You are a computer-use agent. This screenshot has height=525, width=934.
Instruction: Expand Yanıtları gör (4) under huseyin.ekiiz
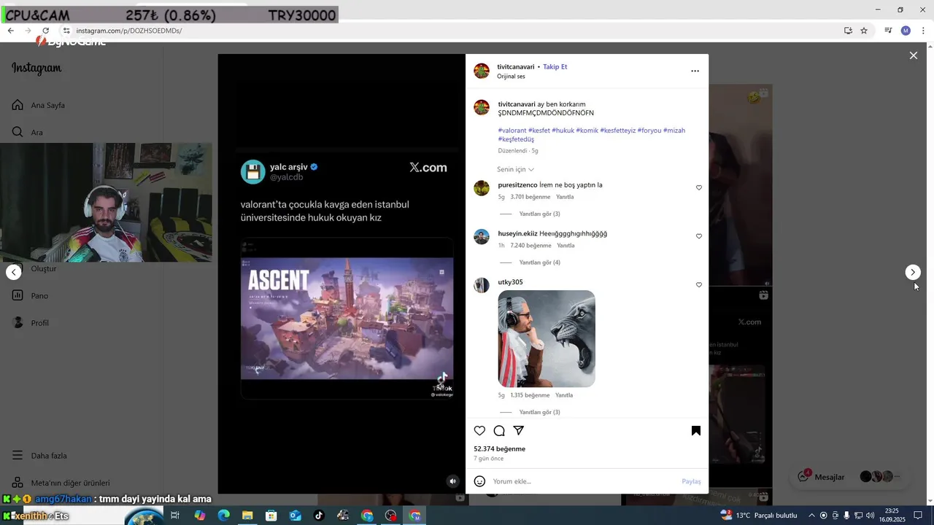(539, 262)
